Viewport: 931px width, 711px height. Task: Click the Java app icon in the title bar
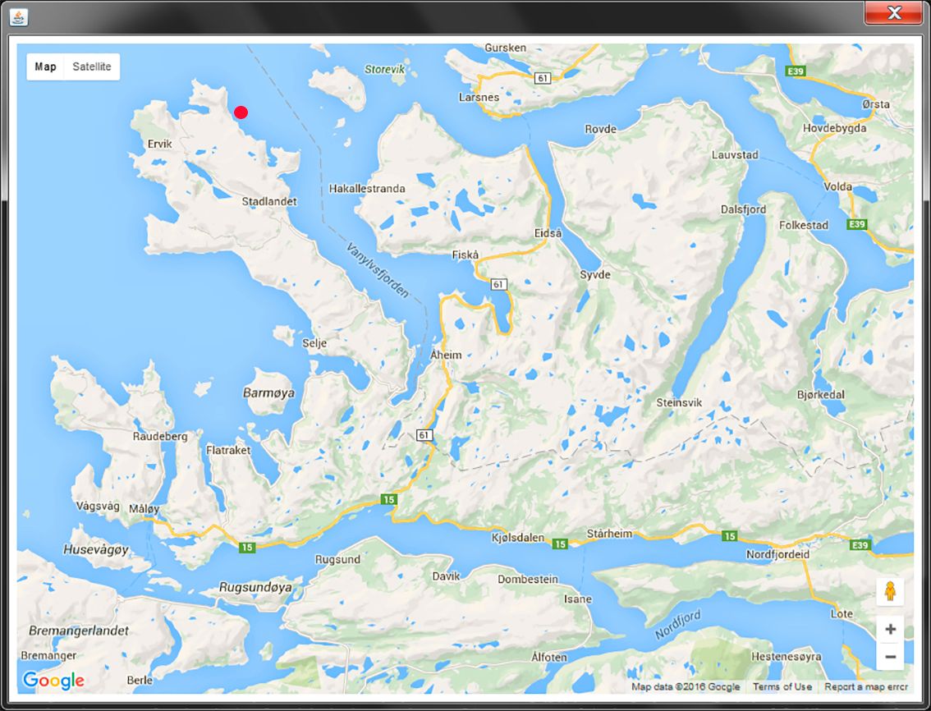coord(17,17)
